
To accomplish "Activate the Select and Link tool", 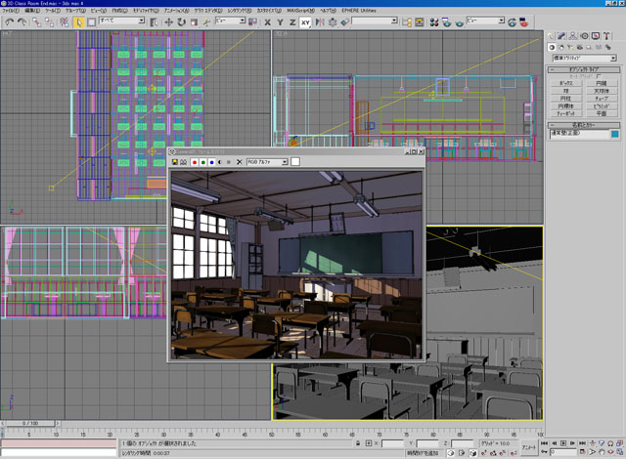I will [x=37, y=22].
